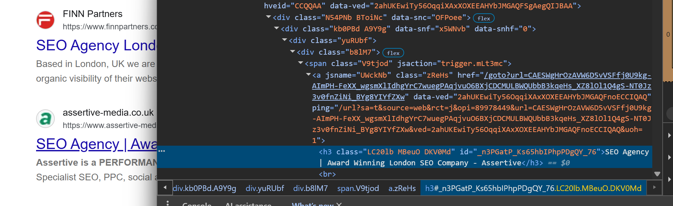Click the h3#_n3PGatP breadcrumb item
This screenshot has height=206, width=673.
click(533, 188)
